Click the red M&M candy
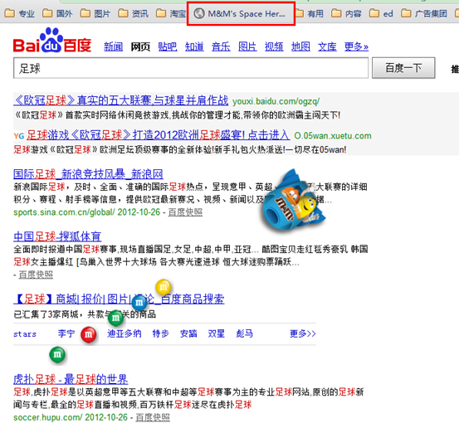The width and height of the screenshot is (459, 423). click(89, 334)
